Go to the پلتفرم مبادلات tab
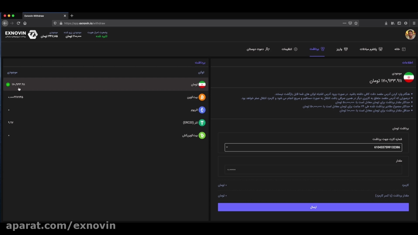This screenshot has height=235, width=418. pos(371,49)
